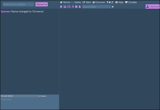Click the Chat here message box

[x=30, y=103]
